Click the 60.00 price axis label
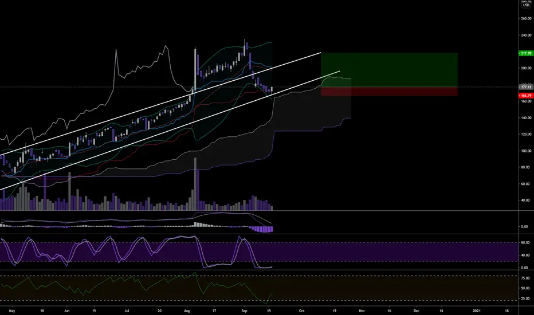Screen dimensions: 534x315 tap(526, 184)
